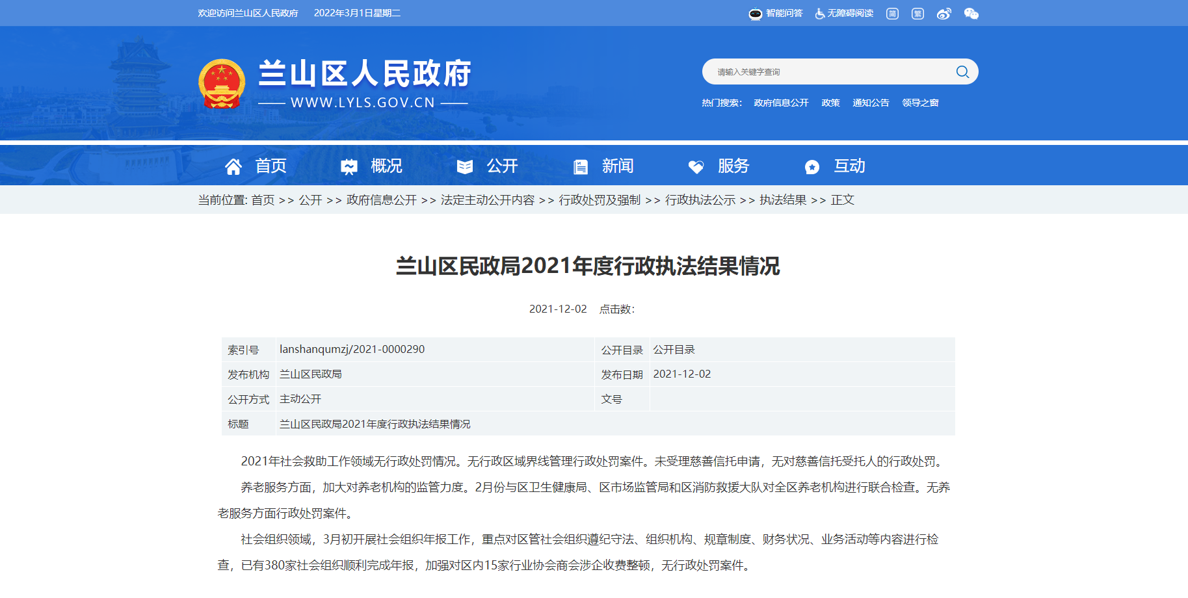Click the 兰山区人民政府 site title
Image resolution: width=1188 pixels, height=598 pixels.
(x=364, y=73)
